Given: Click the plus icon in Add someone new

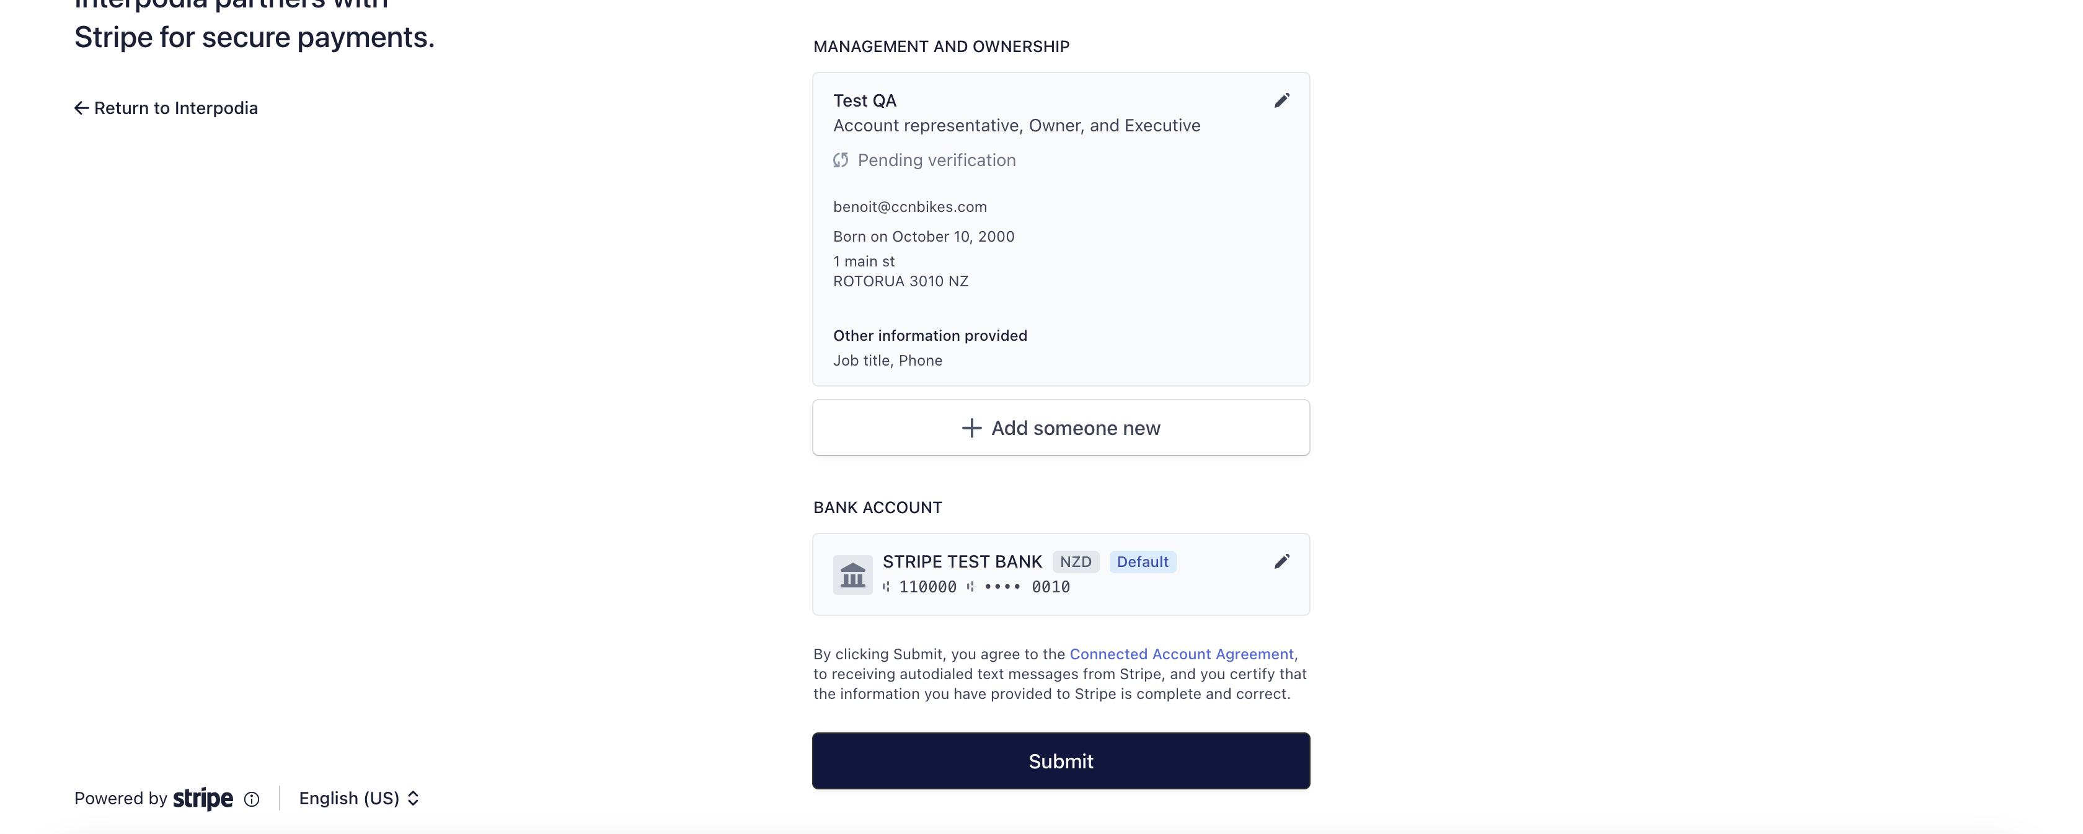Looking at the screenshot, I should click(x=971, y=428).
